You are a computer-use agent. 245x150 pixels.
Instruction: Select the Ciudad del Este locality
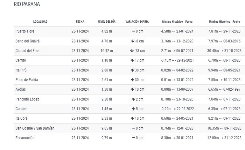click(27, 51)
